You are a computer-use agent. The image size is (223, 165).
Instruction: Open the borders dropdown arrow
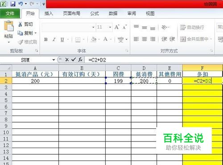click(83, 40)
